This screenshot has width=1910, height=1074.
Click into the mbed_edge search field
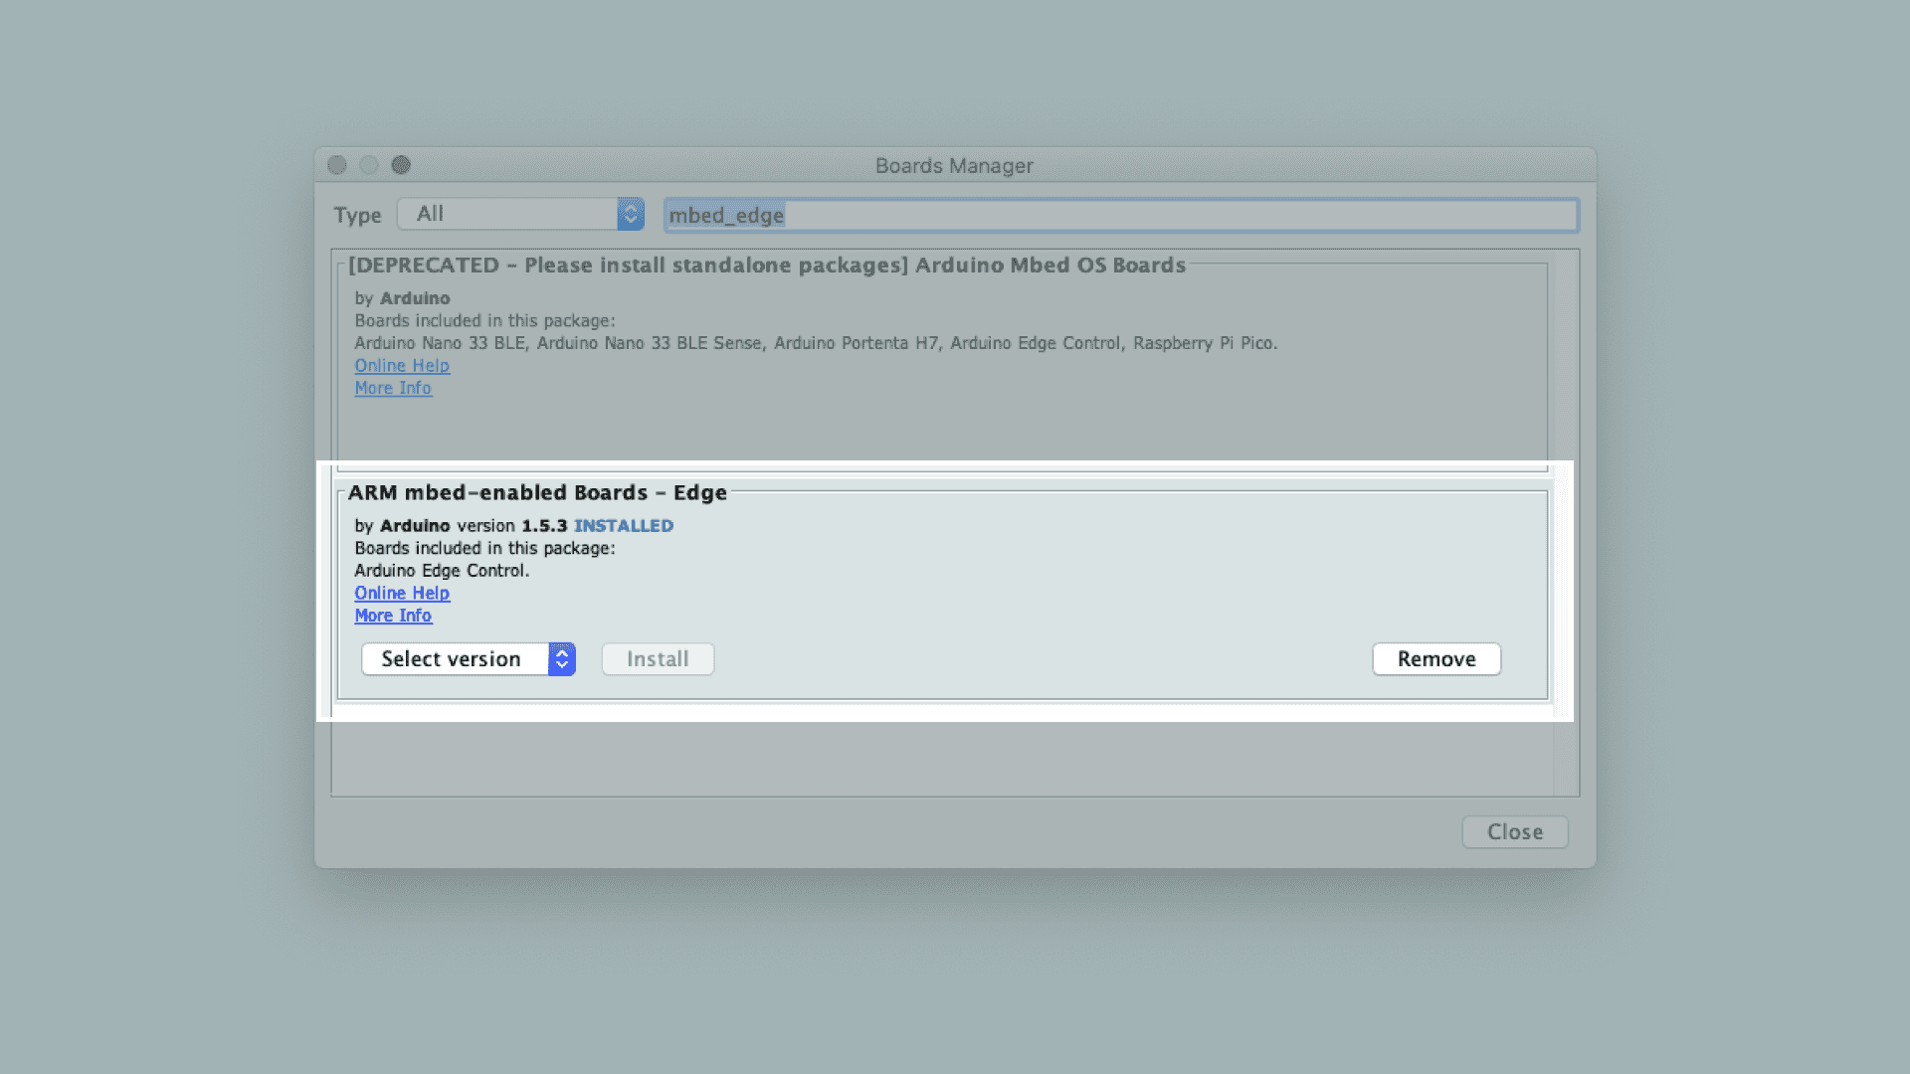[1119, 215]
